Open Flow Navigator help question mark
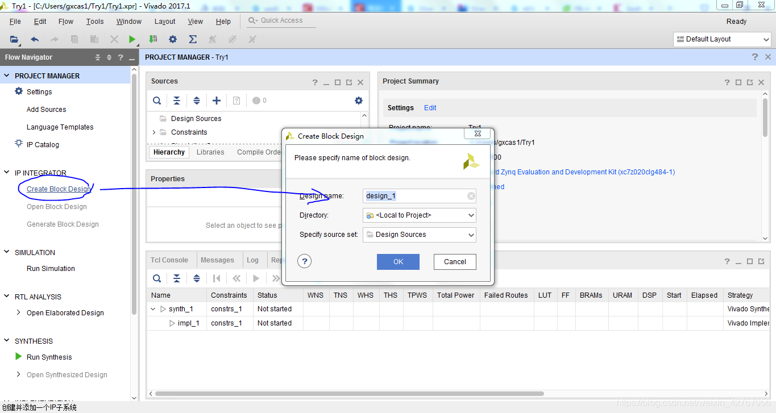The image size is (776, 413). (x=120, y=57)
